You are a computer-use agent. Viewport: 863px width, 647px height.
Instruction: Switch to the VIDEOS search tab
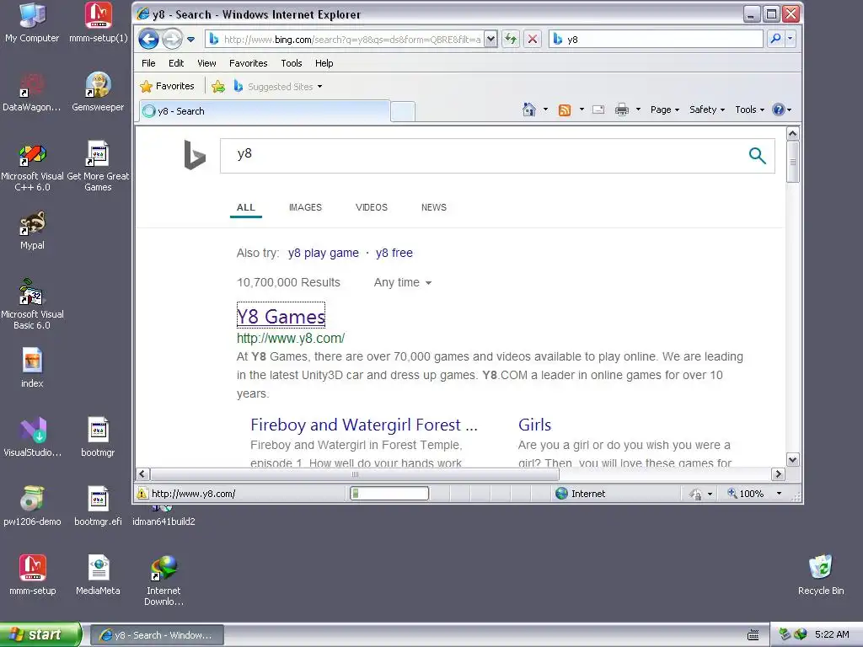[372, 207]
